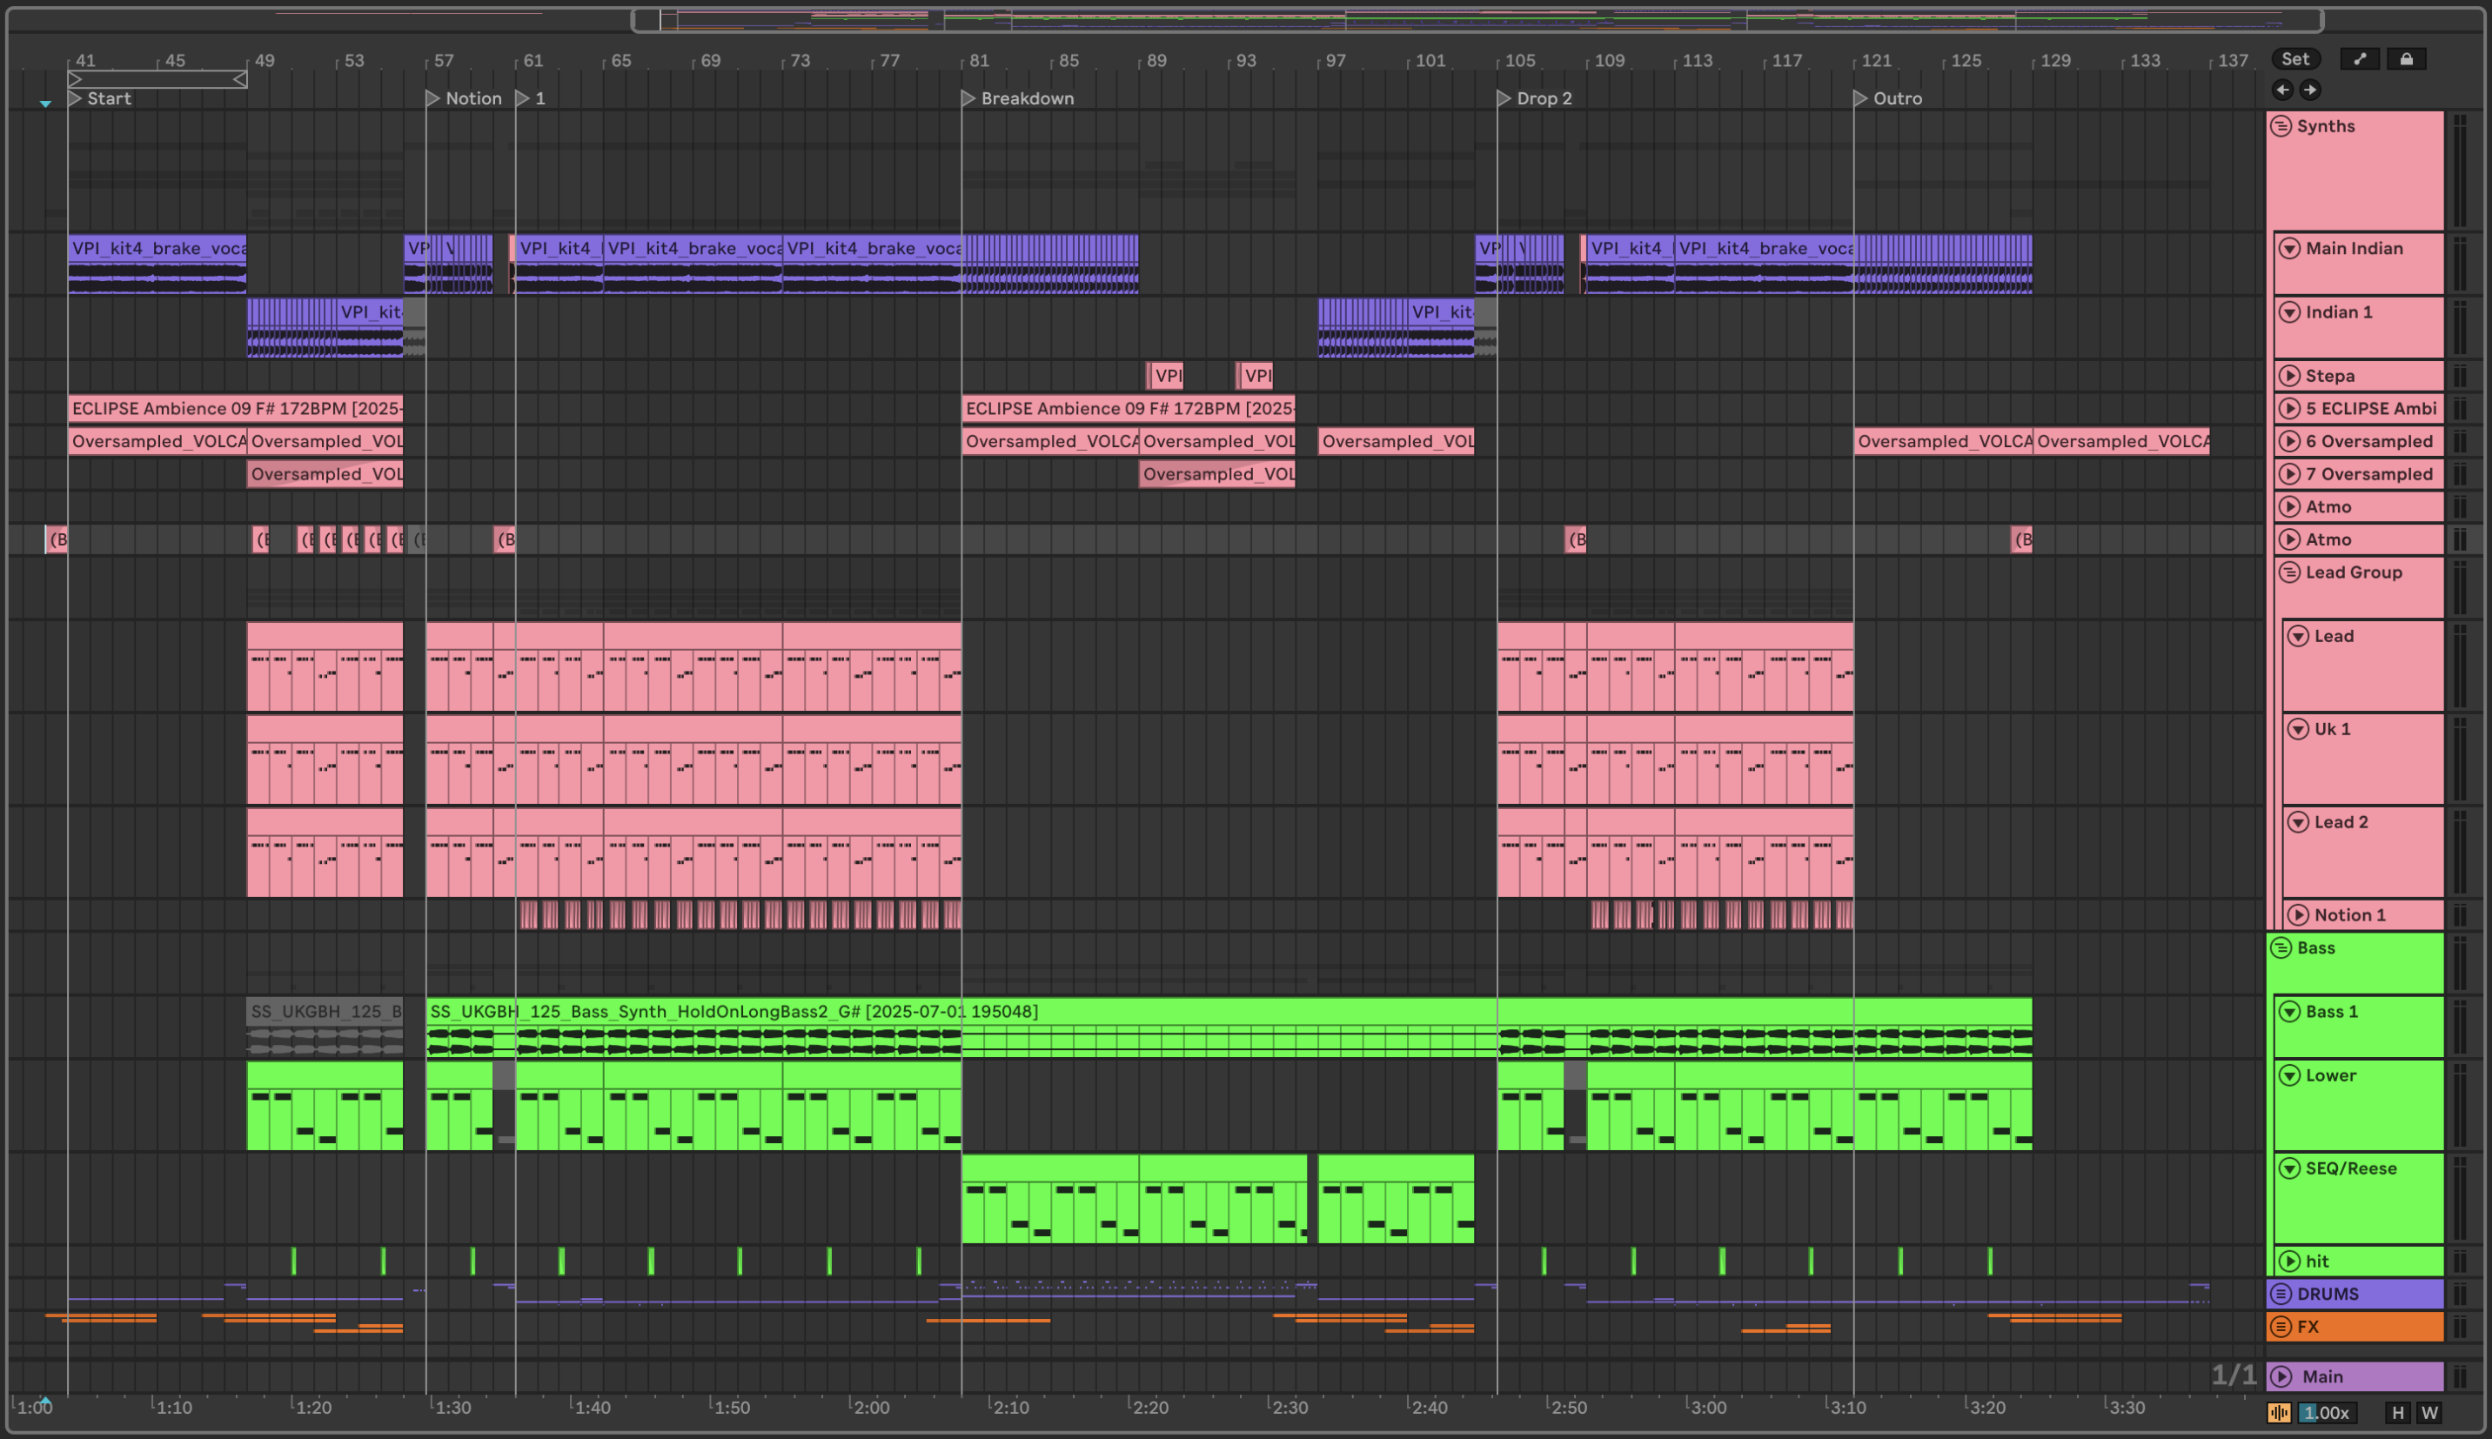Select the Uk 1 track title
2492x1439 pixels.
pos(2332,728)
